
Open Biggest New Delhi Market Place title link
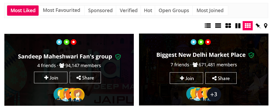click(201, 55)
